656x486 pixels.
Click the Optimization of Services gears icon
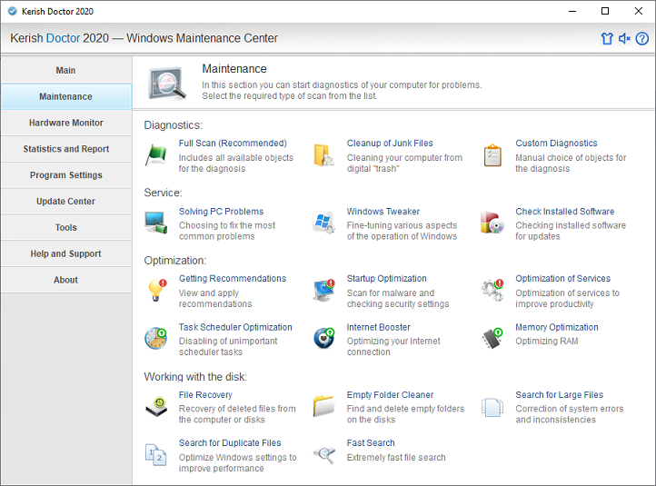[x=492, y=290]
